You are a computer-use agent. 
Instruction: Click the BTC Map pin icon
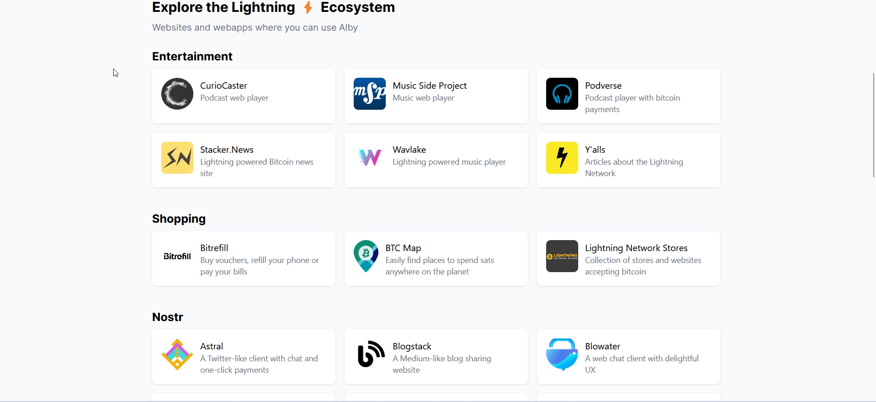click(366, 256)
